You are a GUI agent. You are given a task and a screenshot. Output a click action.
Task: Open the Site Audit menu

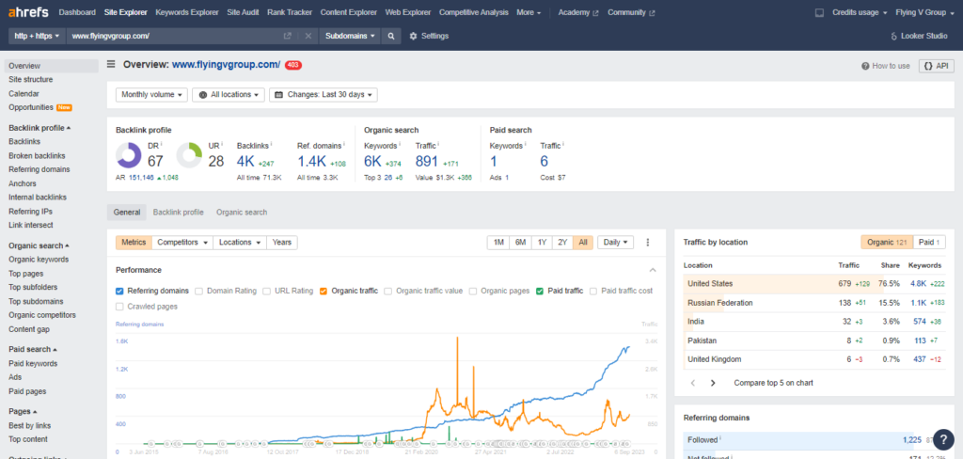(243, 12)
